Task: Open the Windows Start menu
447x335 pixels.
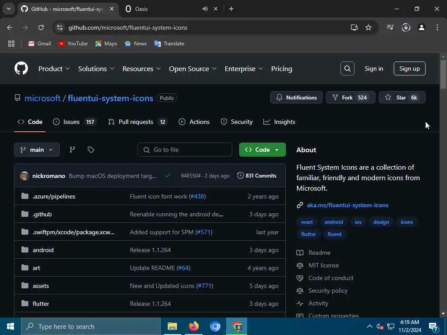Action: (x=10, y=326)
